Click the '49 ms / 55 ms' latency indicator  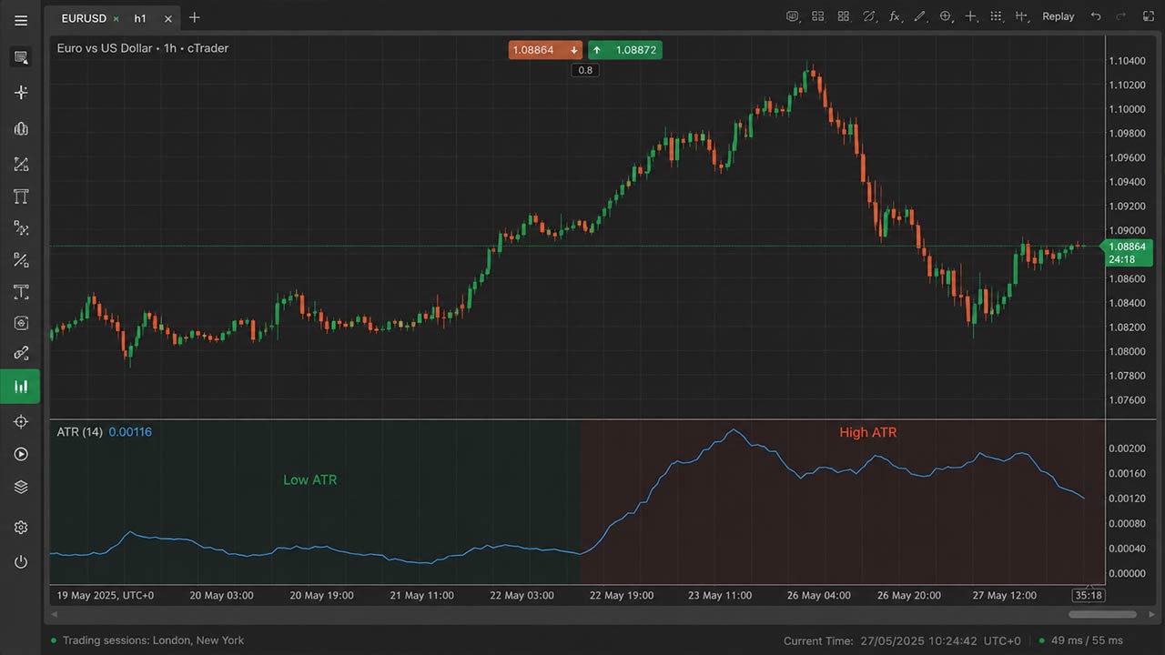tap(1080, 641)
